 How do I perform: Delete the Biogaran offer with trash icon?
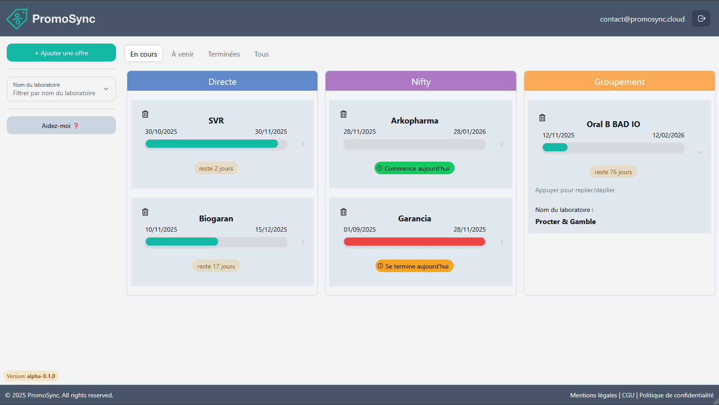pos(145,212)
